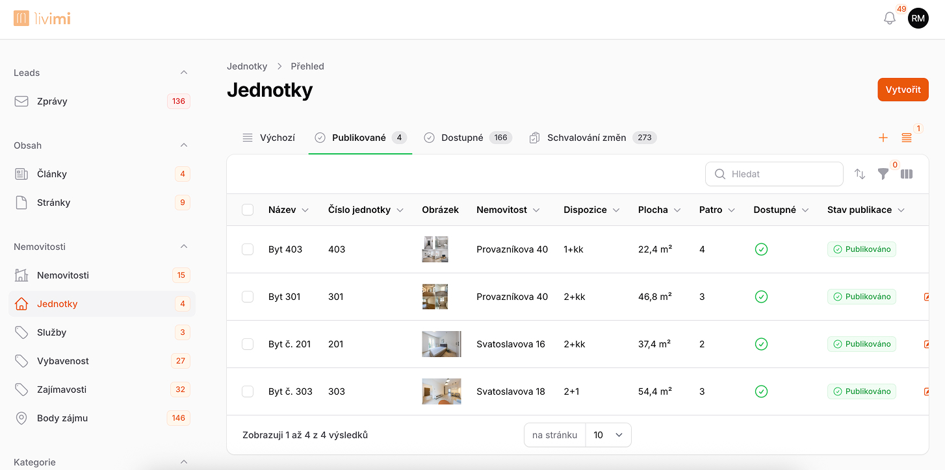
Task: Click the Vybavenost tag icon
Action: [21, 361]
